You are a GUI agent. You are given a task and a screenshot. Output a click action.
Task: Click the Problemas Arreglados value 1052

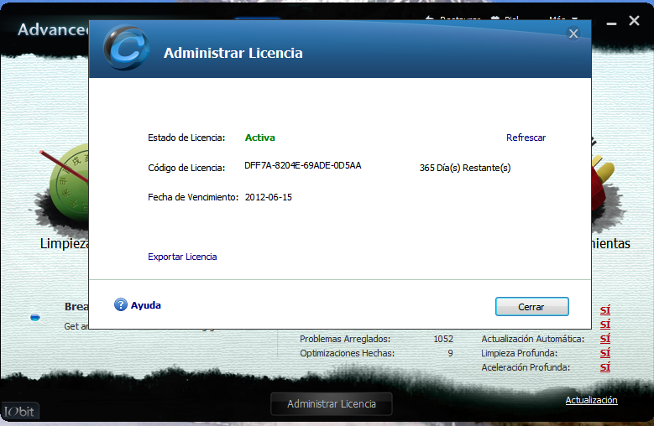point(443,339)
